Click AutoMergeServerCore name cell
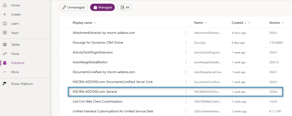 point(208,72)
